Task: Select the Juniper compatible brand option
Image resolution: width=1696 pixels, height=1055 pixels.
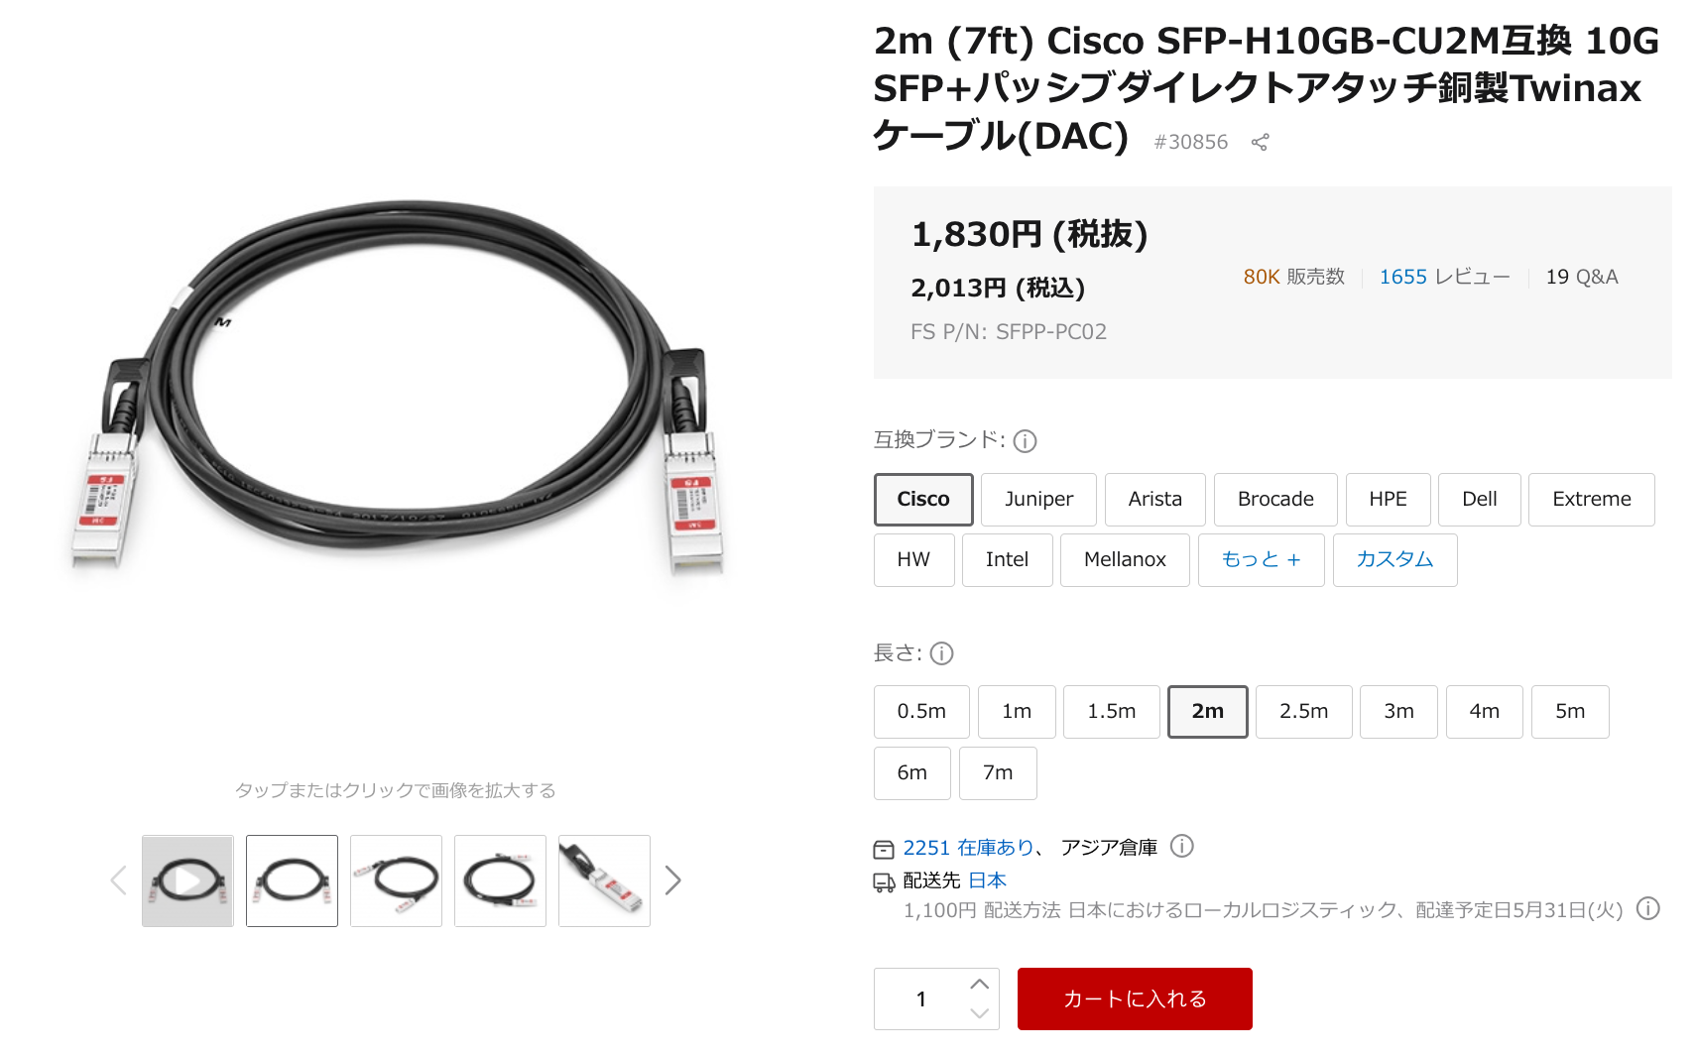Action: (1038, 500)
